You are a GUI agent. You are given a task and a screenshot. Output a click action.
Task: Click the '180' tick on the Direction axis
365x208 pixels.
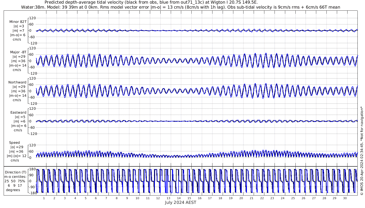point(32,169)
